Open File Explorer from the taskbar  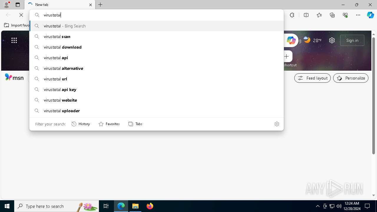(135, 206)
